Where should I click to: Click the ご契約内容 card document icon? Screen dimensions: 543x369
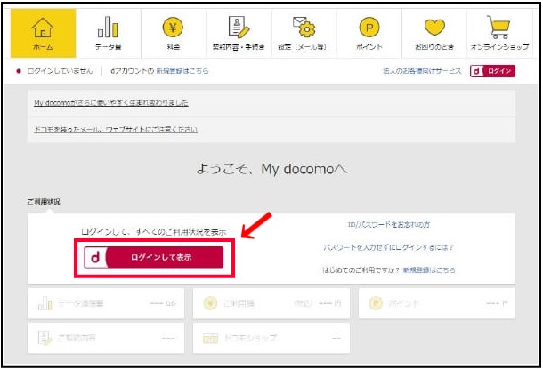[45, 338]
